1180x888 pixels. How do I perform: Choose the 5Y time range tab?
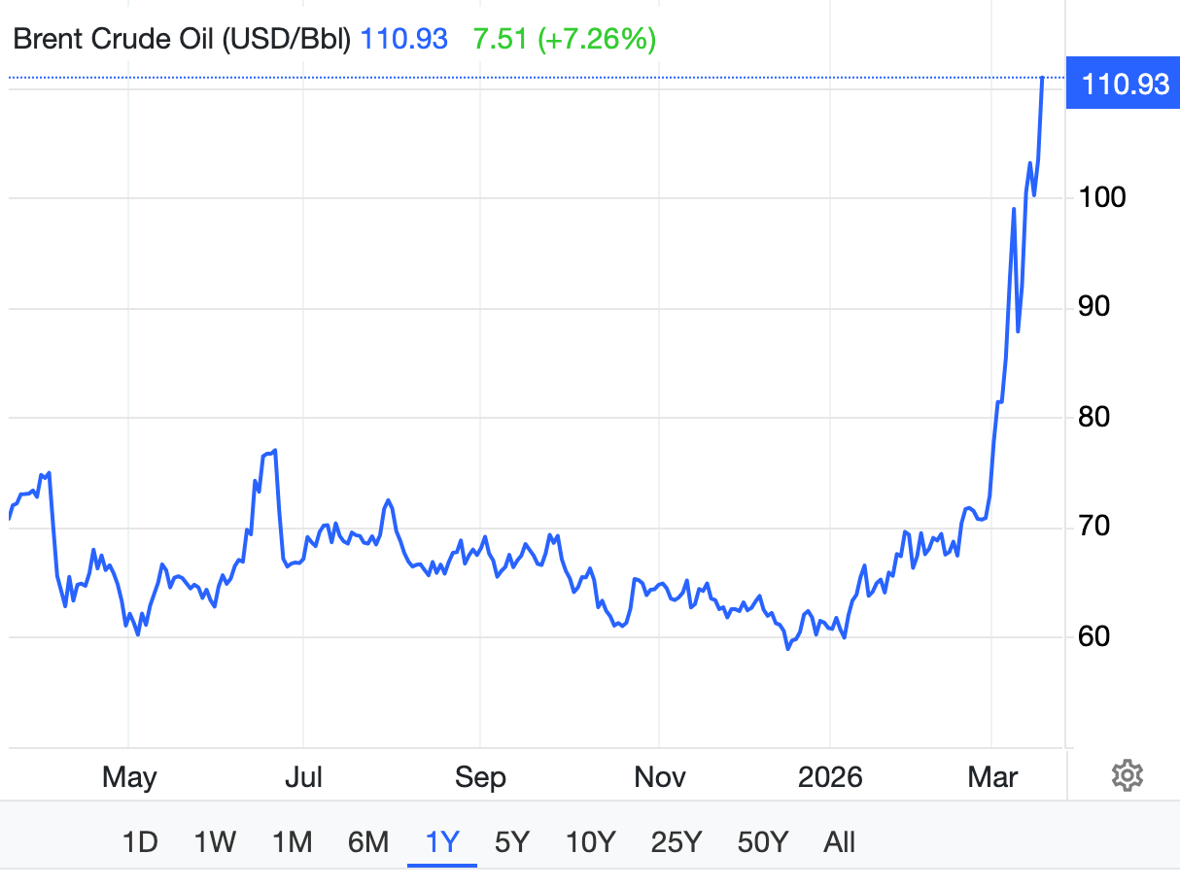pos(512,841)
